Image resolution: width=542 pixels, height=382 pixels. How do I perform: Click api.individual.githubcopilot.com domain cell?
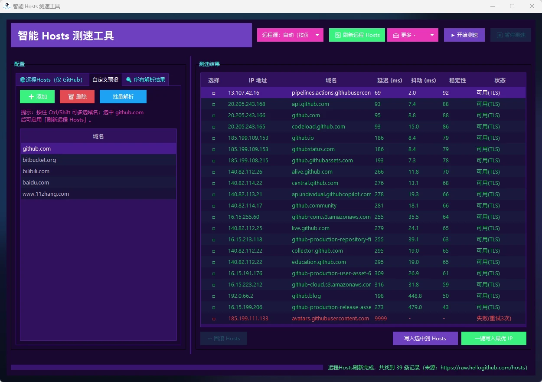[x=332, y=194]
